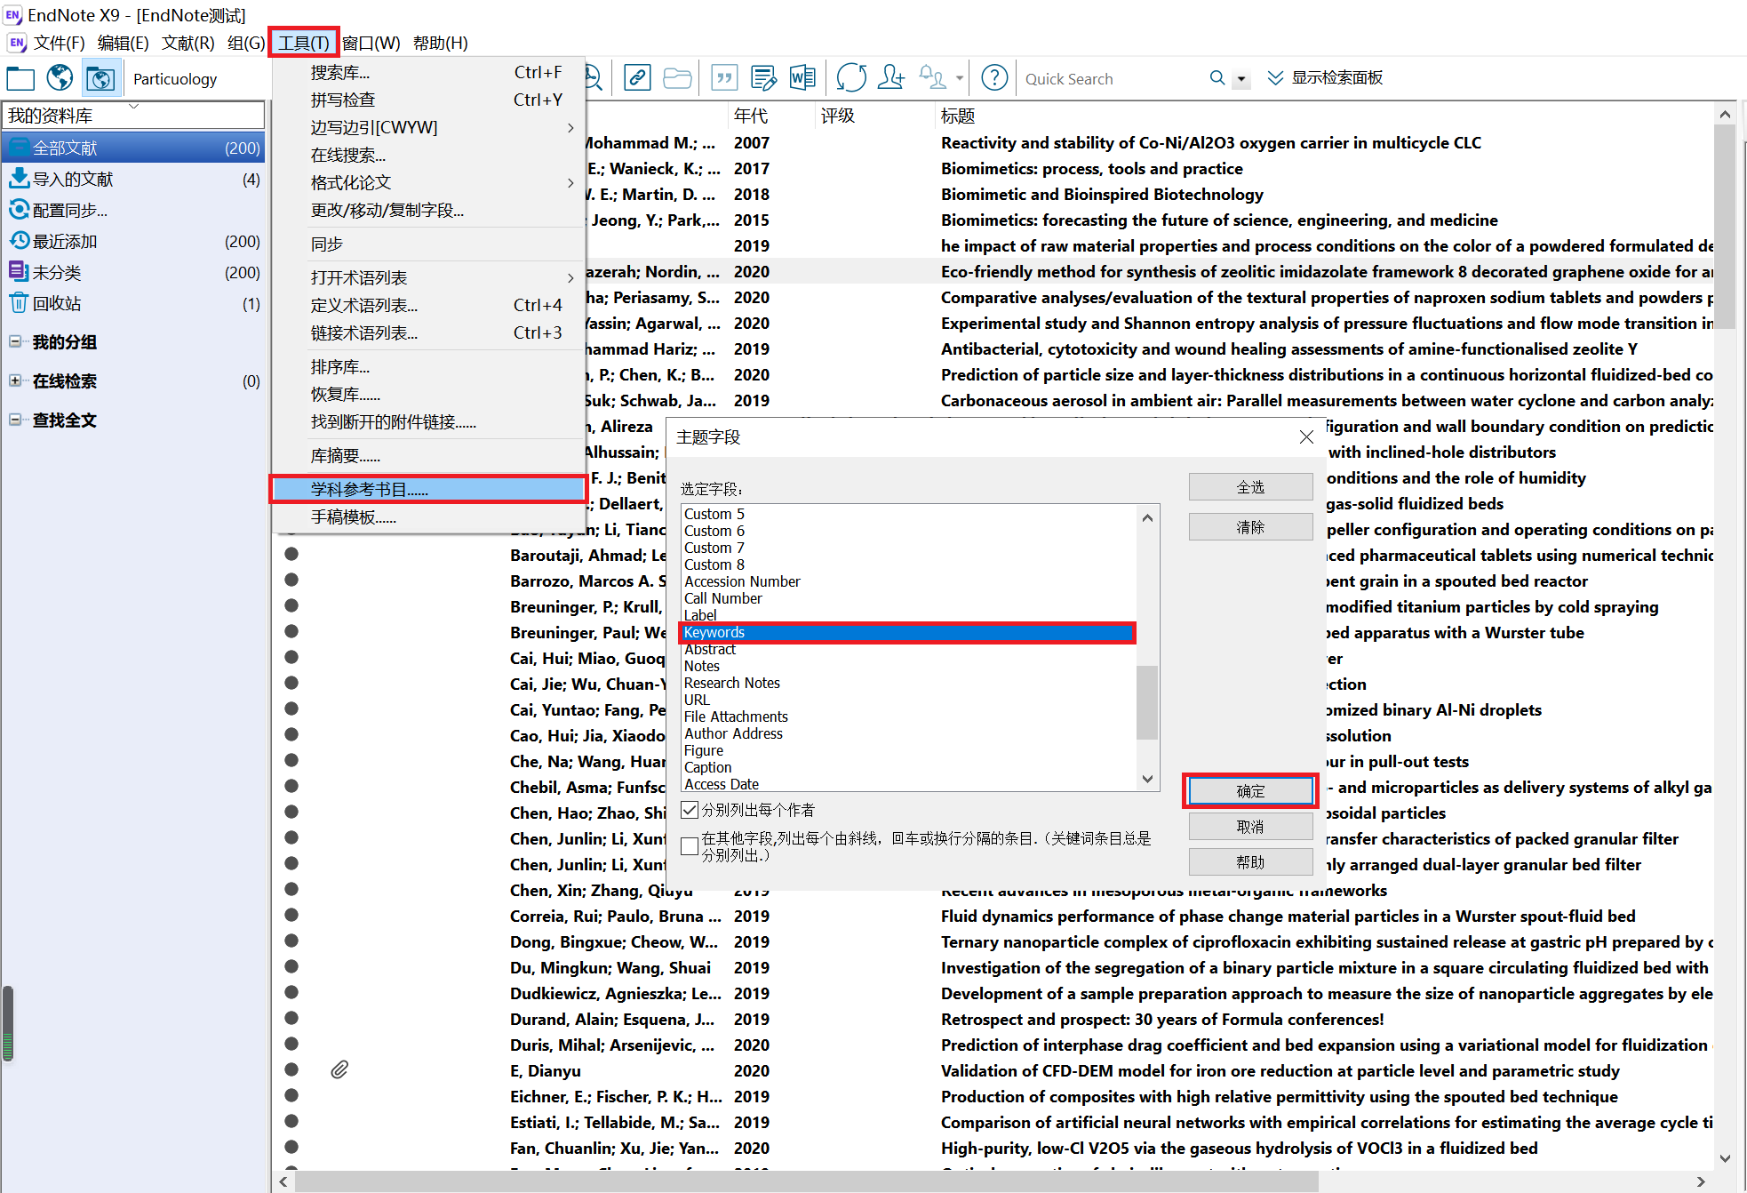
Task: Click the return to Word icon
Action: pyautogui.click(x=802, y=78)
